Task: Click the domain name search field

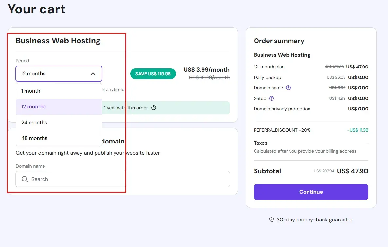Action: [x=98, y=179]
